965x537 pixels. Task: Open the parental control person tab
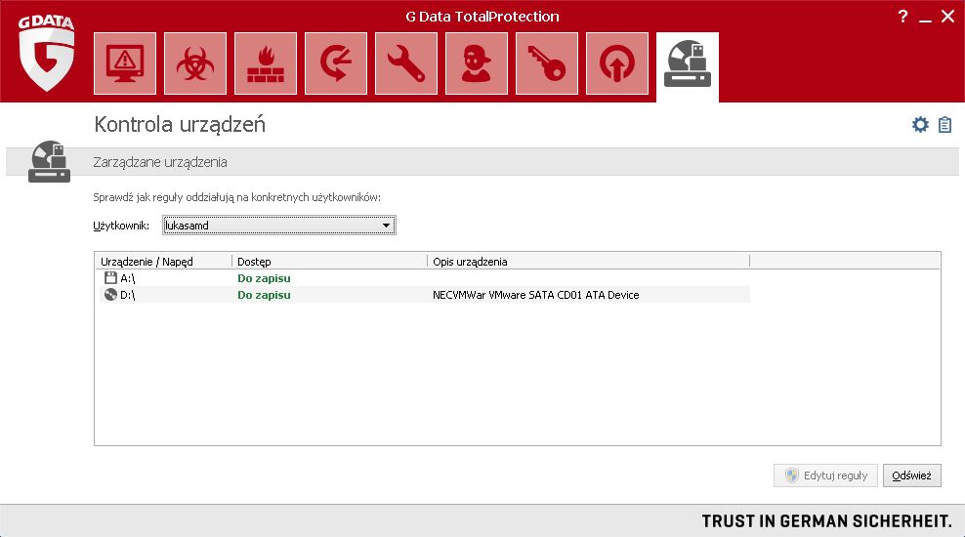(x=477, y=63)
